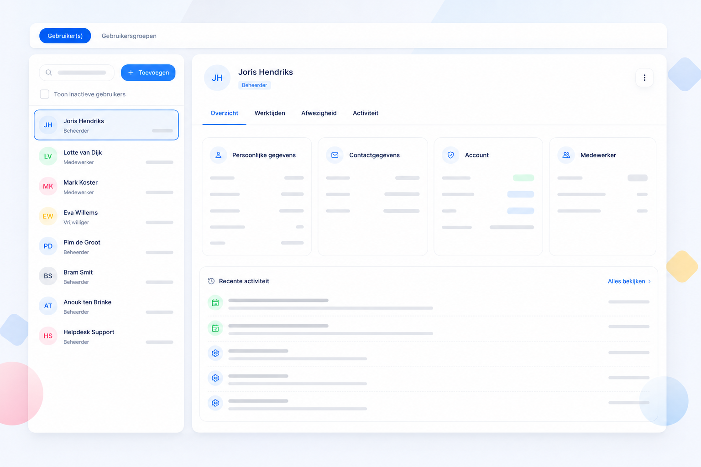Click Vrijwilliger role under Eva Willems
701x467 pixels.
click(x=76, y=223)
